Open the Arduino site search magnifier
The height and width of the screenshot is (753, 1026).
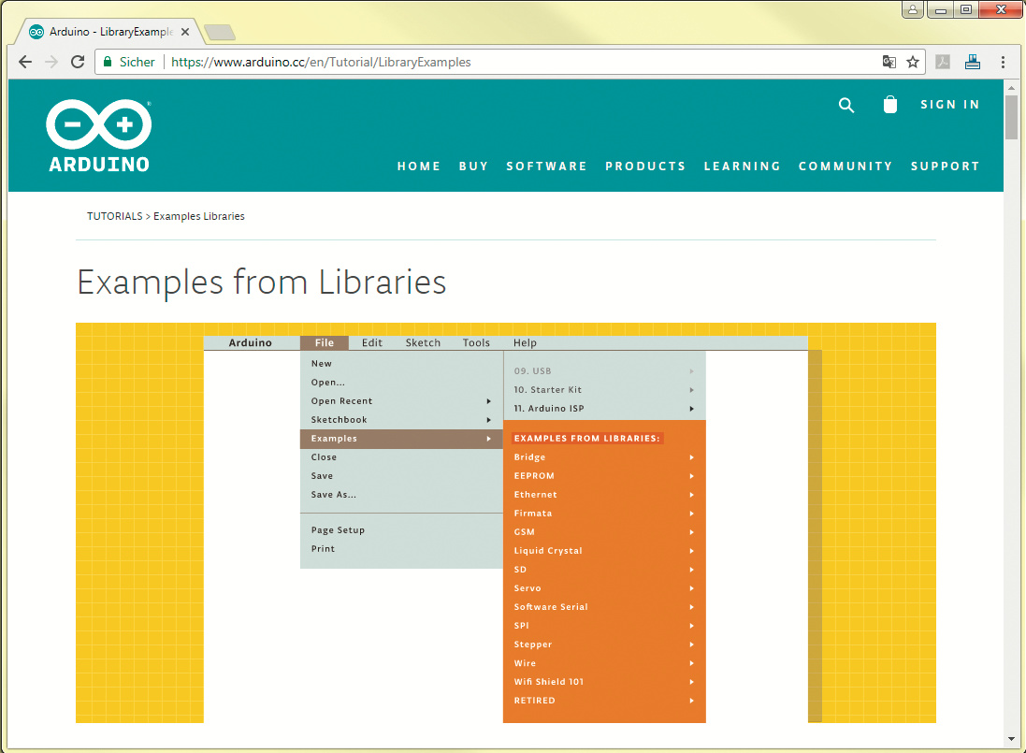tap(846, 105)
